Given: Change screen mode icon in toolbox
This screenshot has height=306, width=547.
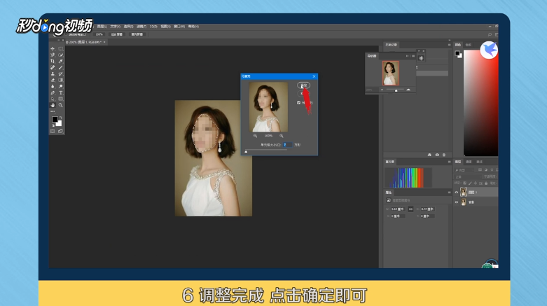Looking at the screenshot, I should (x=61, y=131).
